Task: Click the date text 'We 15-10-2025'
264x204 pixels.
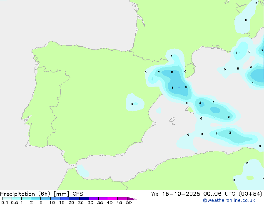Action: pos(176,194)
